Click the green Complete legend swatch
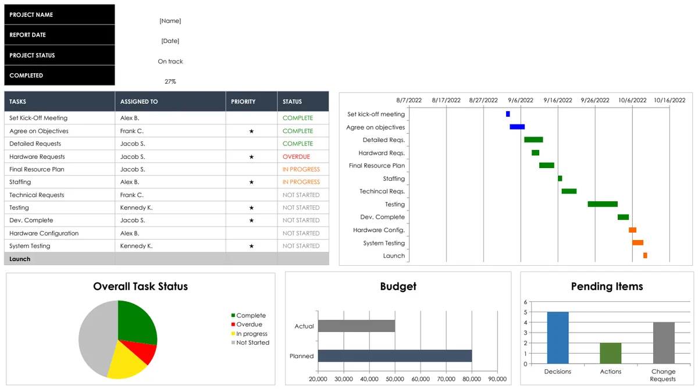698x389 pixels. tap(233, 316)
